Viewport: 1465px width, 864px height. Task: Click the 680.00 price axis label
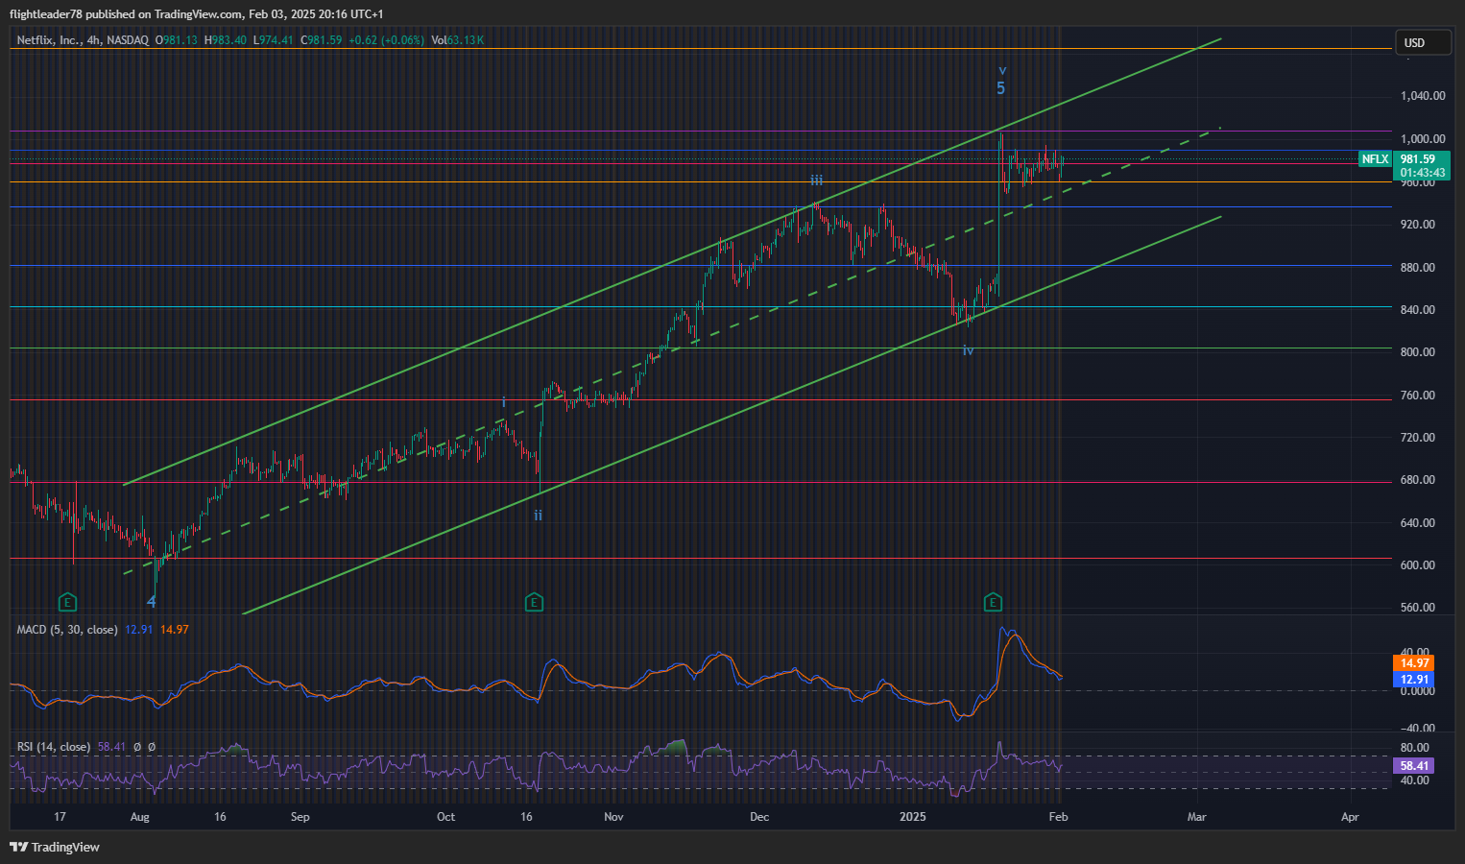click(1418, 480)
